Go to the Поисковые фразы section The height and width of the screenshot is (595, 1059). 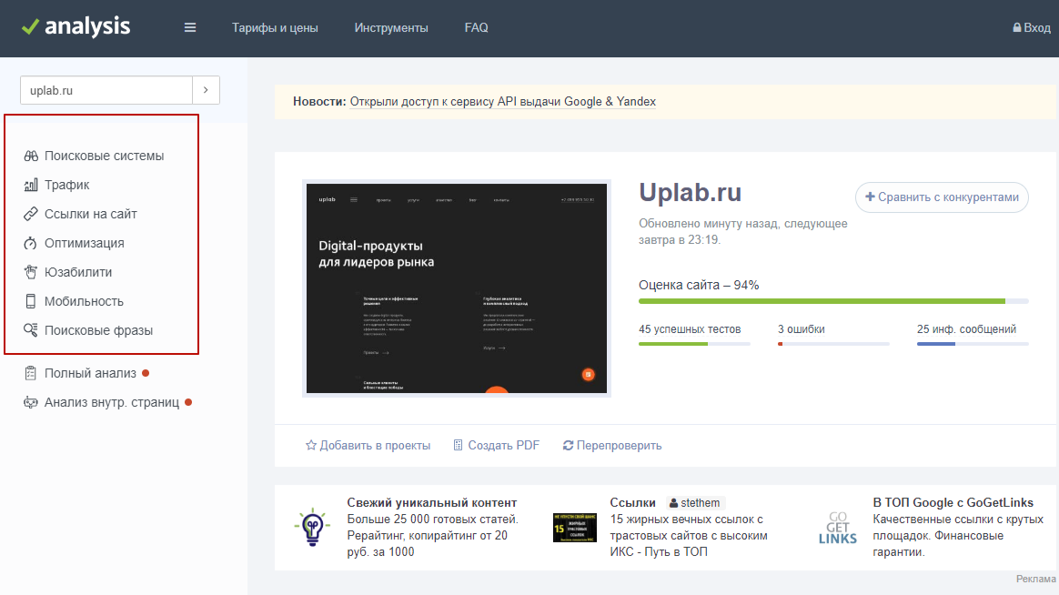(98, 330)
